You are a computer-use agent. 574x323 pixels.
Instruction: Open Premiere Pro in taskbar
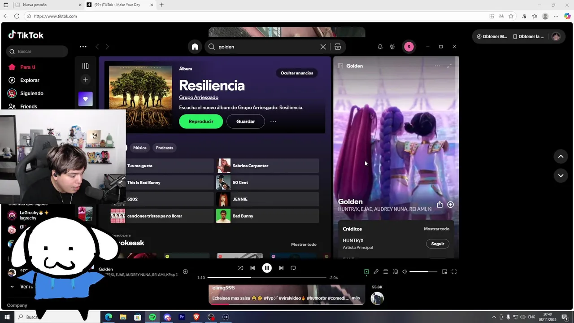pyautogui.click(x=182, y=317)
